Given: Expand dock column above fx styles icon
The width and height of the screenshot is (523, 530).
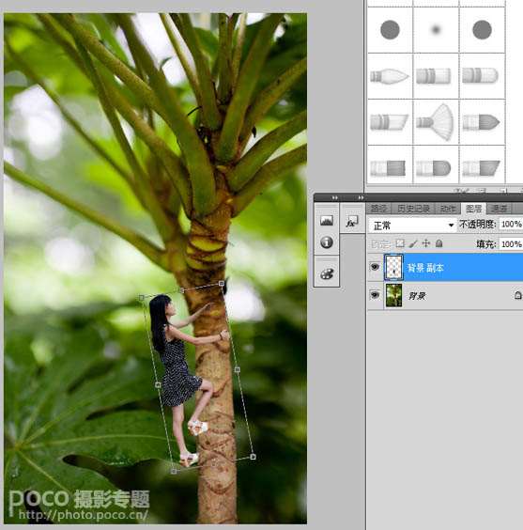Looking at the screenshot, I should 361,197.
